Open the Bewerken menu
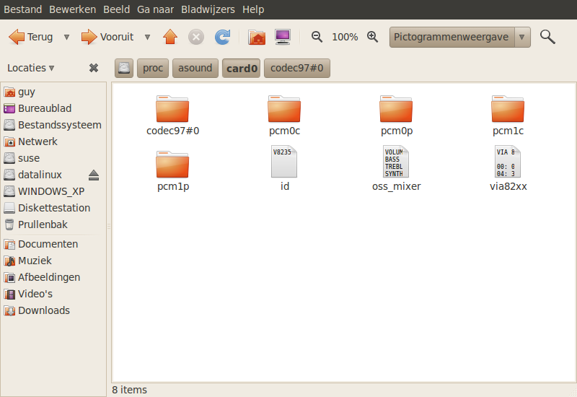Image resolution: width=577 pixels, height=397 pixels. click(72, 9)
